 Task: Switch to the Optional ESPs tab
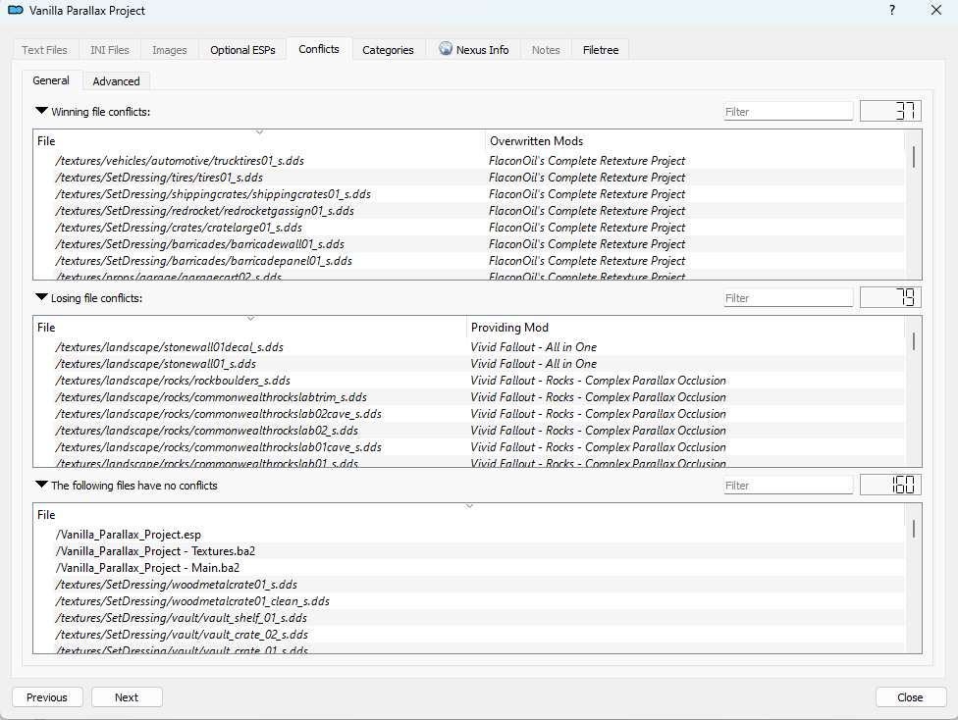click(x=242, y=50)
